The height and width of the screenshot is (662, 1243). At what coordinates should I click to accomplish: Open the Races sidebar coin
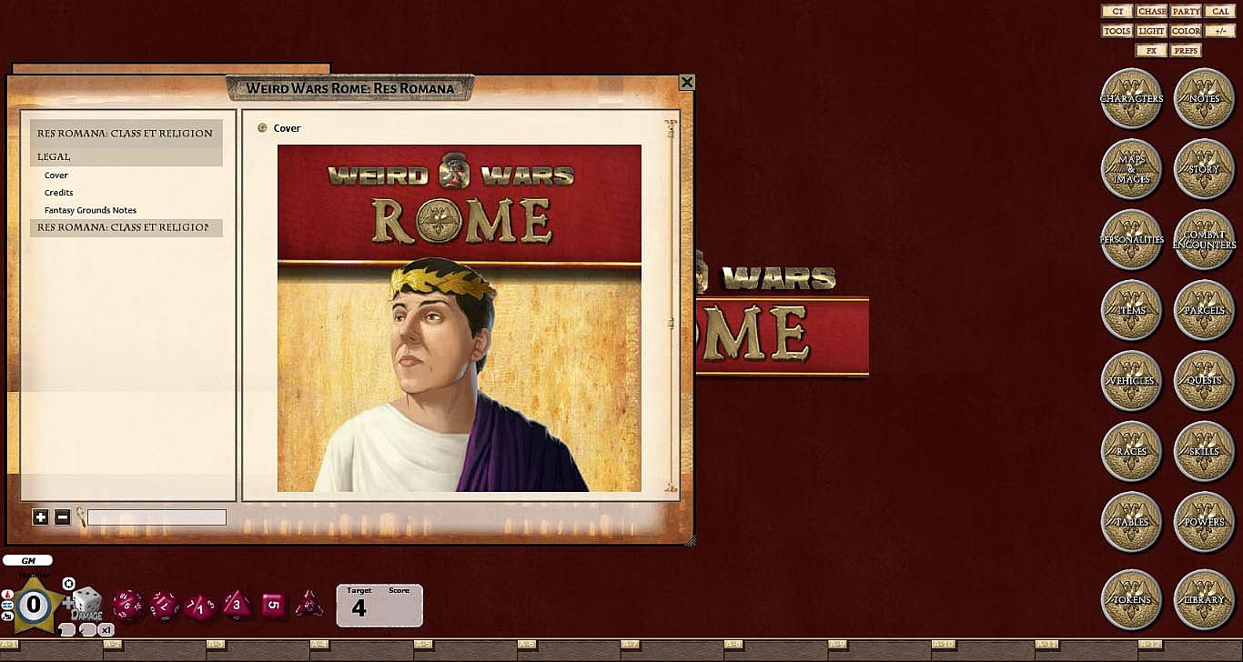coord(1131,452)
